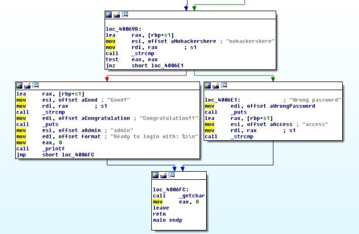Click the "Wrong password" comment
Image resolution: width=359 pixels, height=234 pixels.
pyautogui.click(x=315, y=100)
